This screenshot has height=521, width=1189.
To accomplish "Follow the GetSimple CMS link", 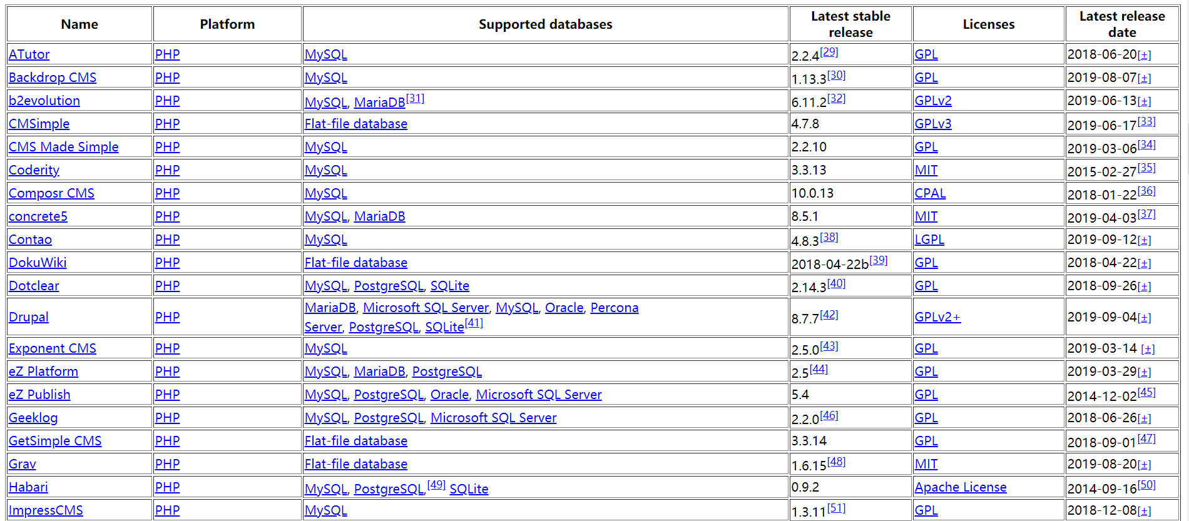I will coord(55,441).
